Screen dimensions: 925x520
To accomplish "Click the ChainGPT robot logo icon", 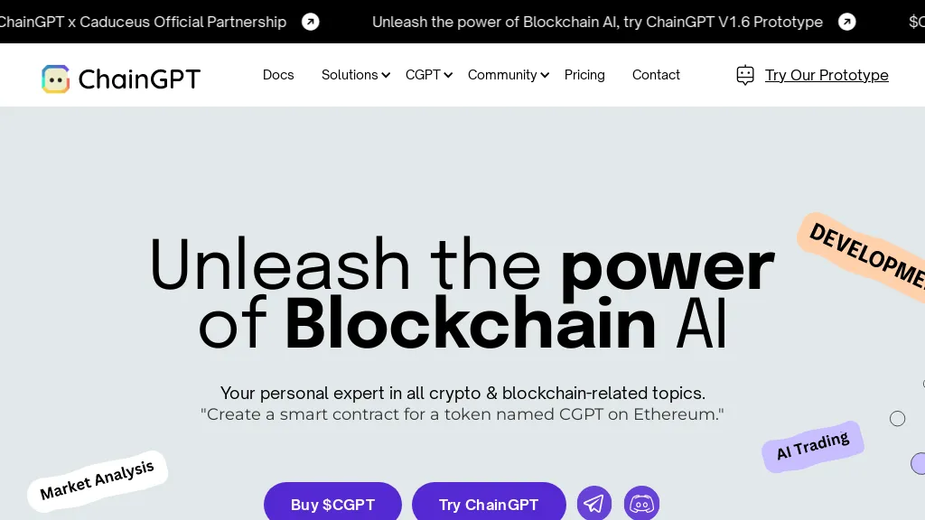I will tap(55, 79).
